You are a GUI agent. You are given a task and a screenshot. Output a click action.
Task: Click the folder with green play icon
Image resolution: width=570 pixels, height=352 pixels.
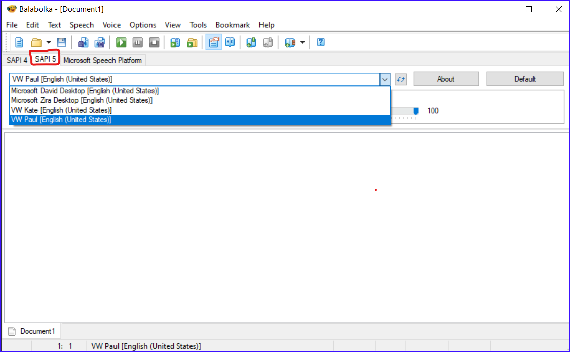pyautogui.click(x=192, y=42)
